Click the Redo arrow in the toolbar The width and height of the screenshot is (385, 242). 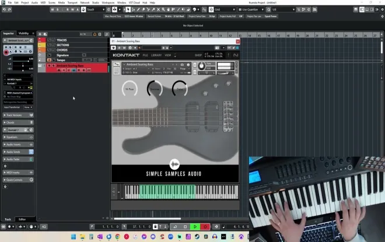[9, 9]
